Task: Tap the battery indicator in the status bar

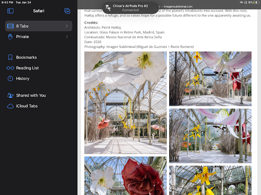Action: (256, 2)
